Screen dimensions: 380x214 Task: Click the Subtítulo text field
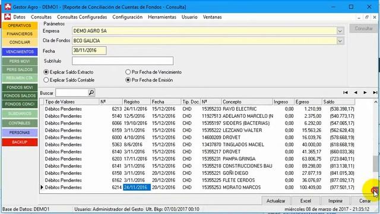pyautogui.click(x=123, y=61)
